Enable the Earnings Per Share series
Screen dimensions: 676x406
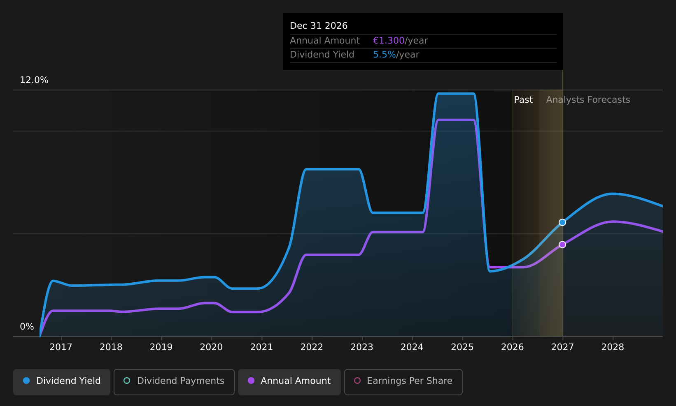(403, 382)
